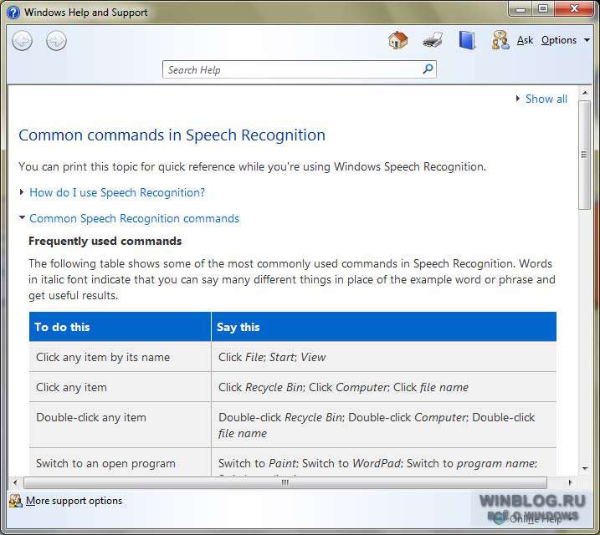600x535 pixels.
Task: Click the vertical scrollbar down arrow
Action: coord(585,468)
